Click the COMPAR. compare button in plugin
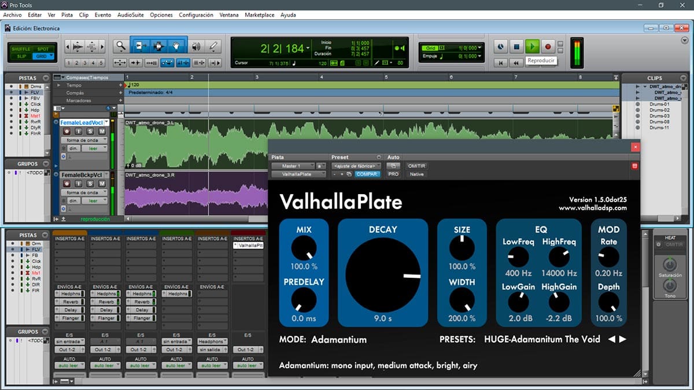Image resolution: width=694 pixels, height=390 pixels. pos(368,174)
